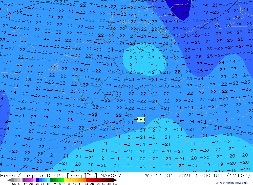Open the weatheronline.co.uk copyright link
The height and width of the screenshot is (185, 253).
pos(231,183)
